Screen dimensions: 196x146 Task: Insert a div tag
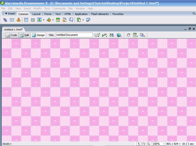pyautogui.click(x=33, y=20)
